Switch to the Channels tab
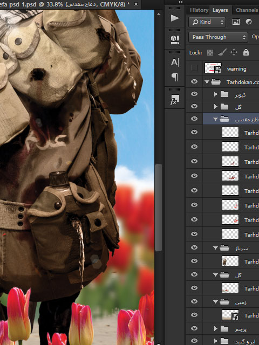259x345 pixels. [247, 10]
